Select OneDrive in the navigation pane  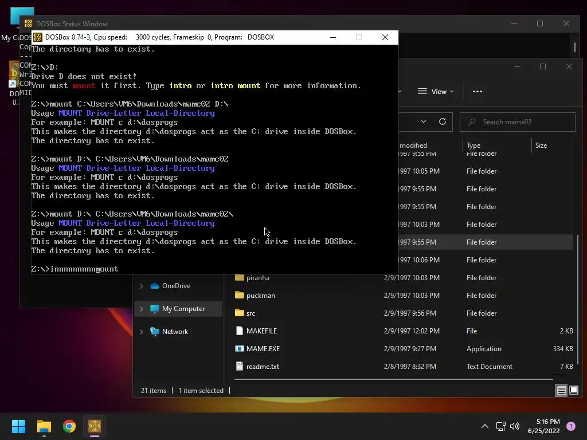pyautogui.click(x=177, y=286)
